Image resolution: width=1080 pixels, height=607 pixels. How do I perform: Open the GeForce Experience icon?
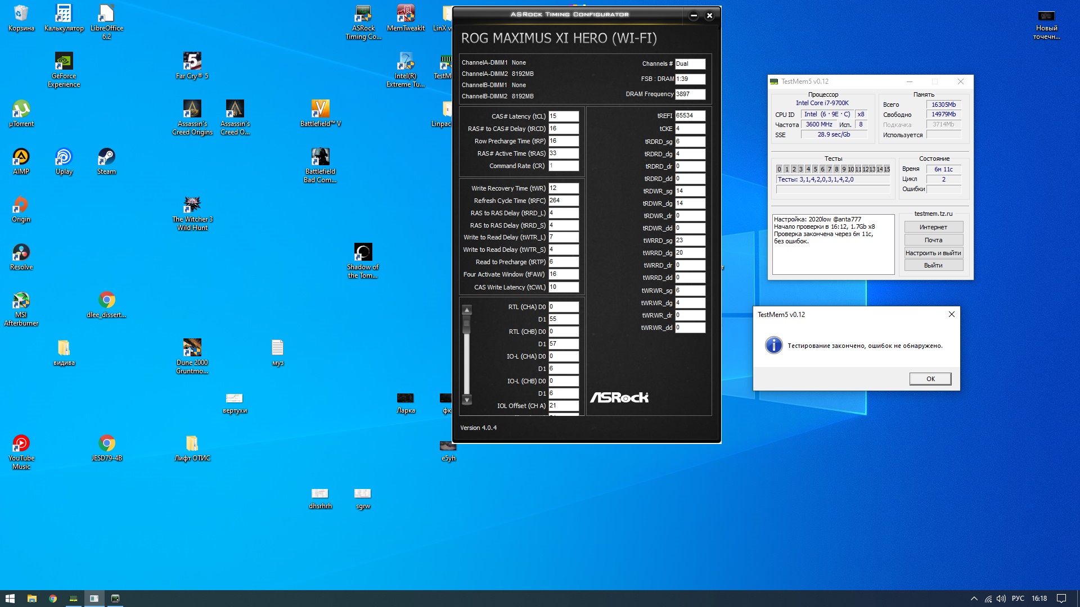pos(64,62)
